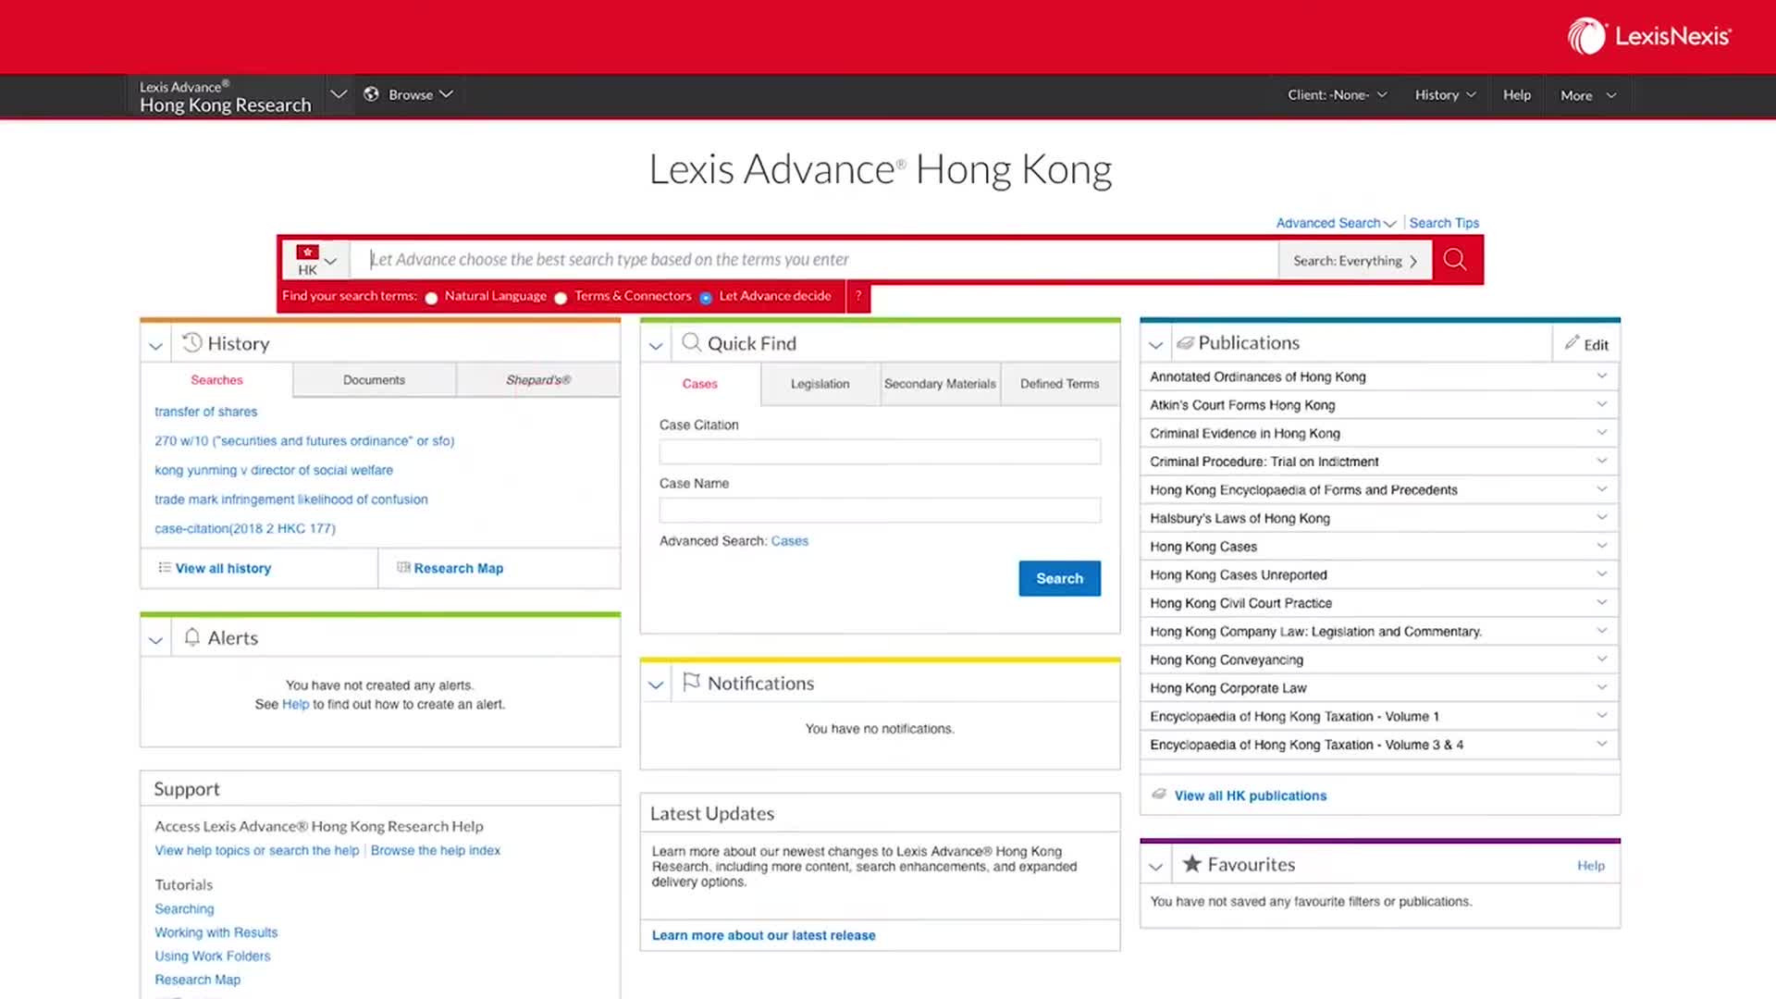Image resolution: width=1776 pixels, height=999 pixels.
Task: Click the question mark search help icon
Action: [x=858, y=296]
